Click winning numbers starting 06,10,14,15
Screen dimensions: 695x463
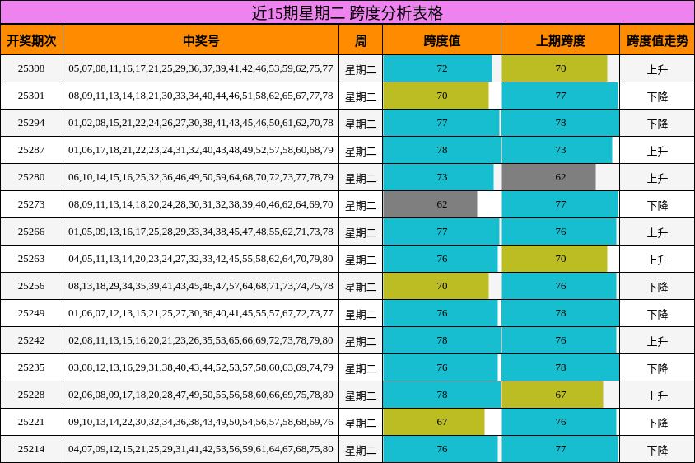click(201, 177)
